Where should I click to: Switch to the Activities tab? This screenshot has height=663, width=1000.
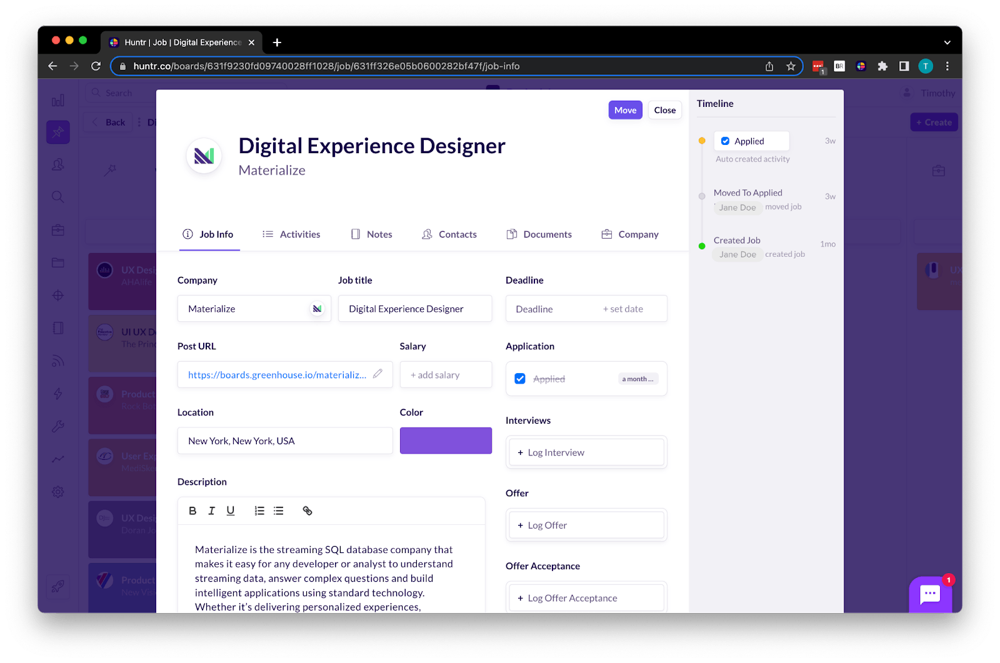click(291, 234)
